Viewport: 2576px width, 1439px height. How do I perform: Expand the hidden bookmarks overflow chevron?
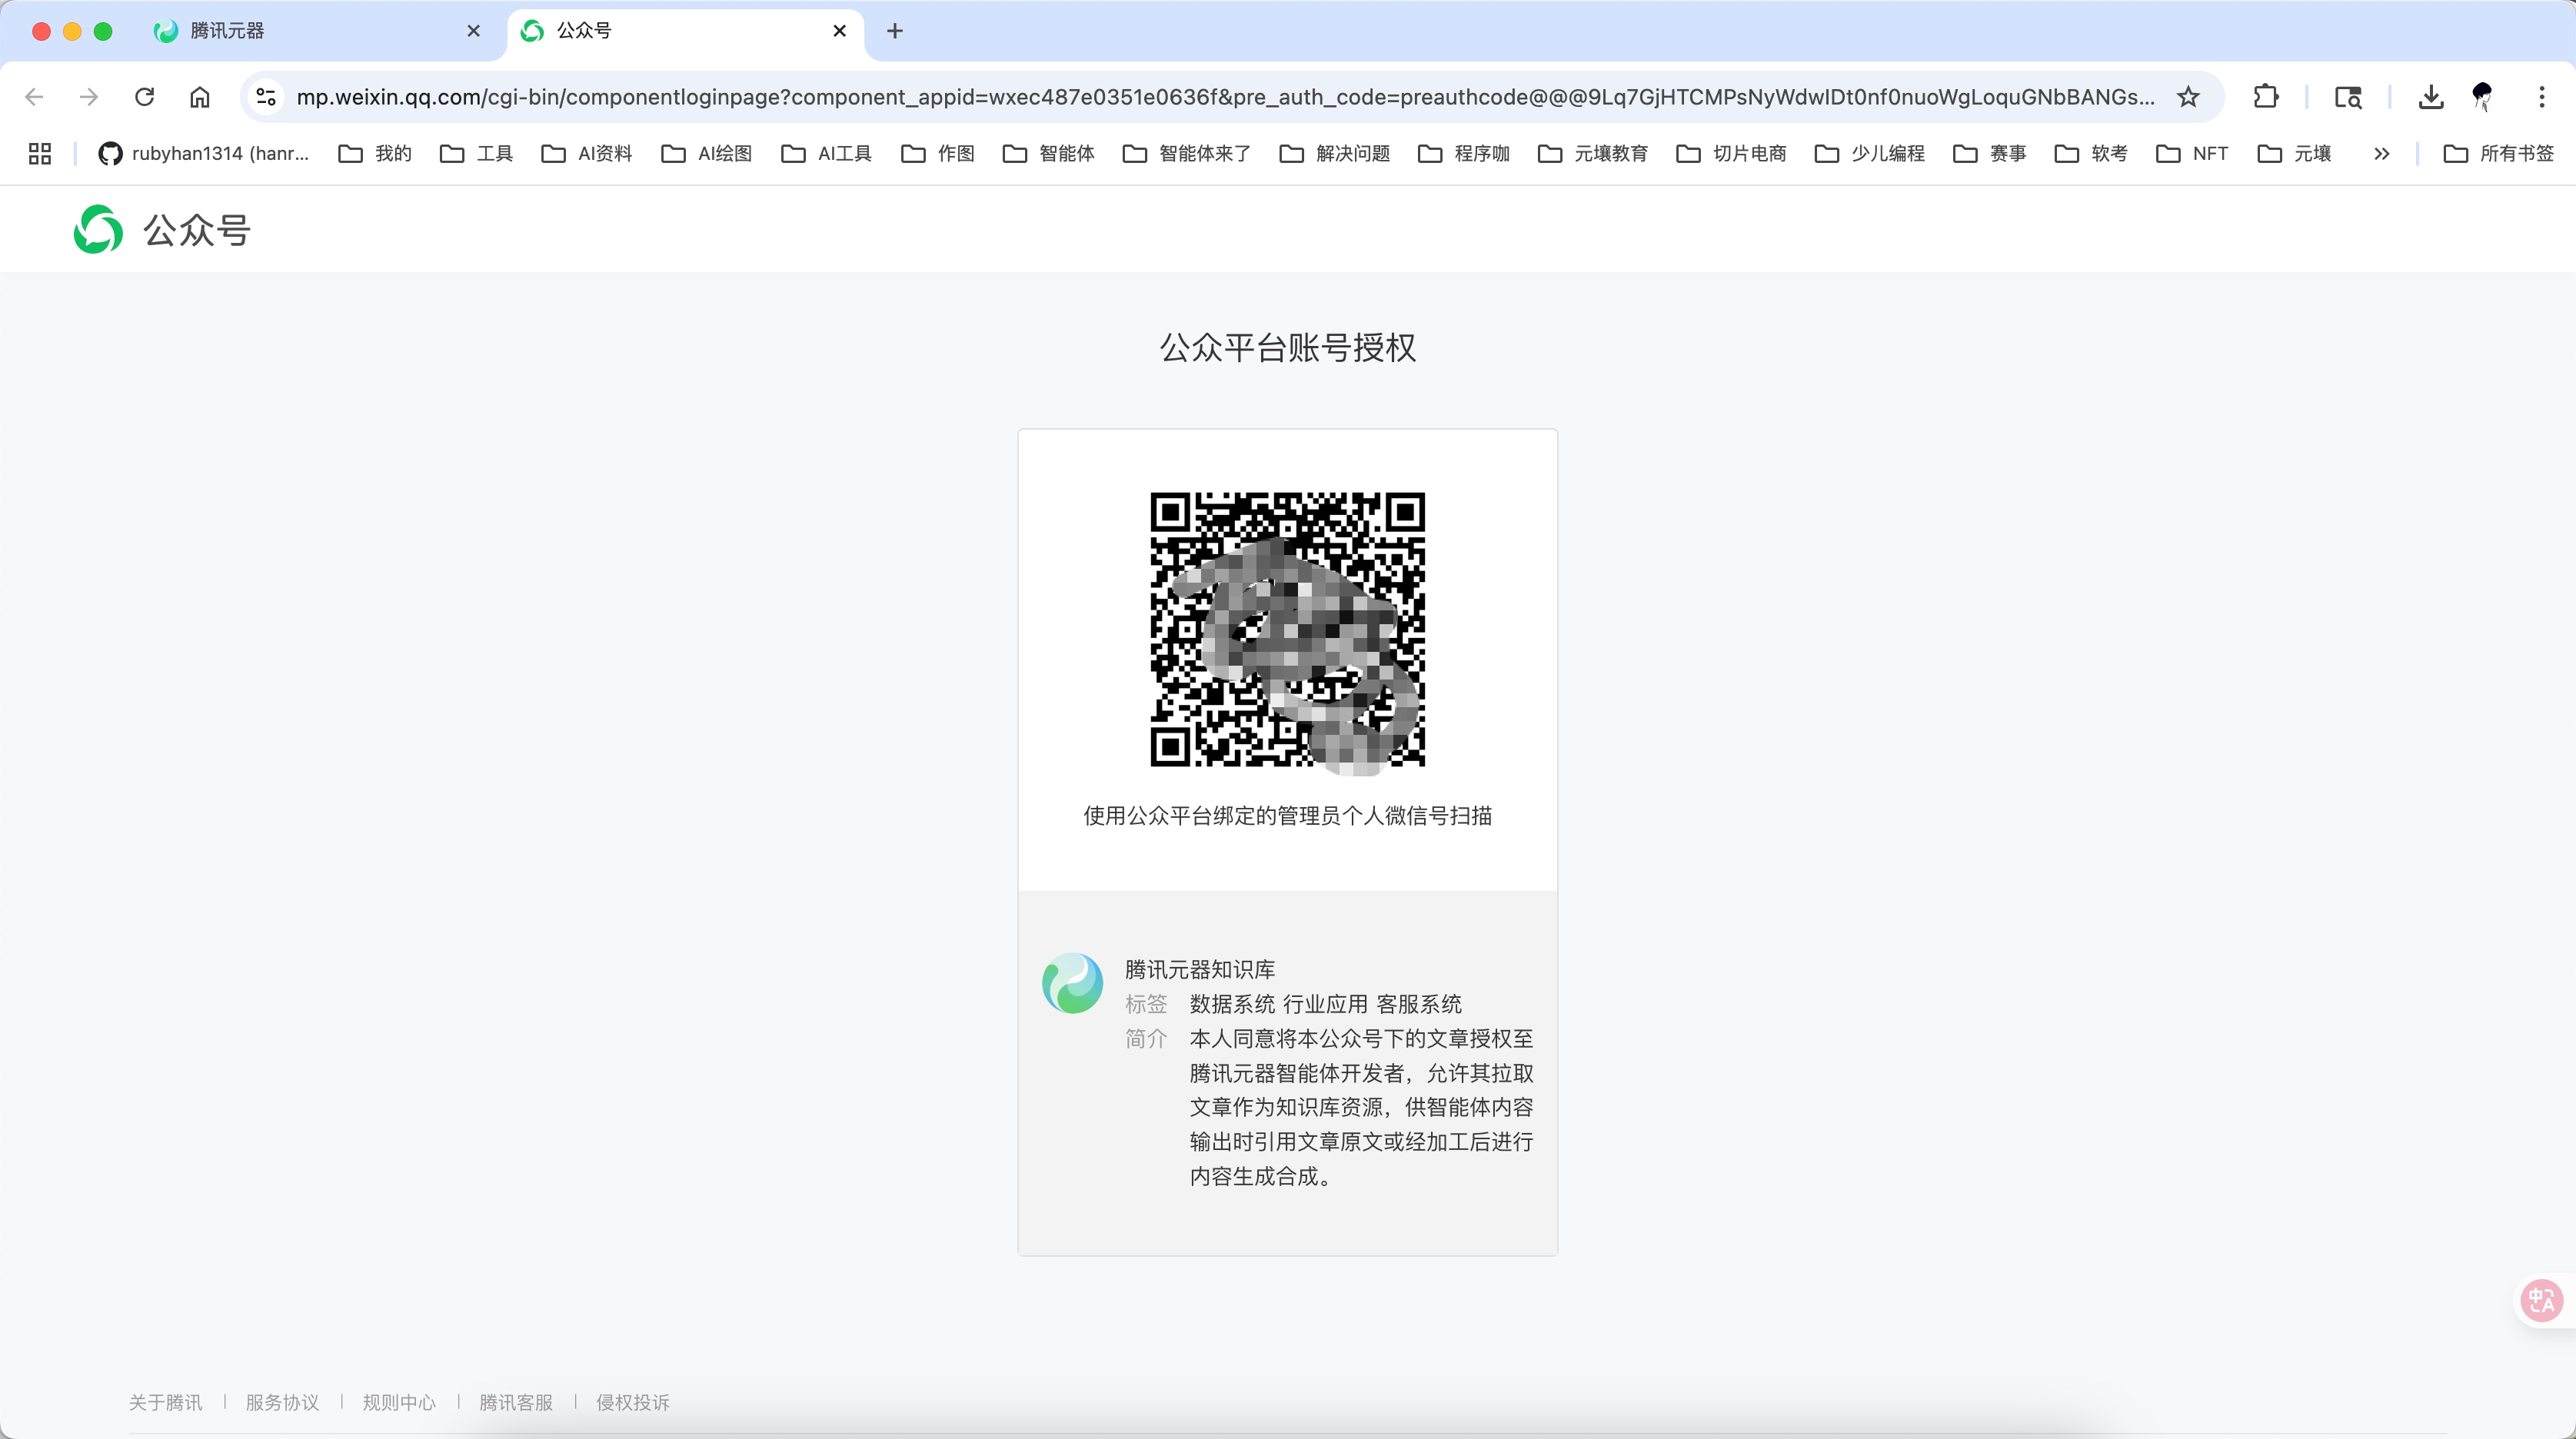(x=2382, y=153)
